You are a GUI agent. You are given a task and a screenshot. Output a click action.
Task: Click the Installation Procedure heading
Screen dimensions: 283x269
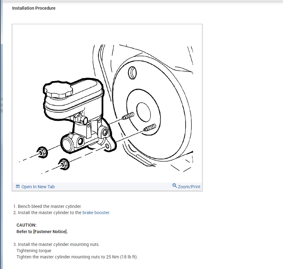34,8
